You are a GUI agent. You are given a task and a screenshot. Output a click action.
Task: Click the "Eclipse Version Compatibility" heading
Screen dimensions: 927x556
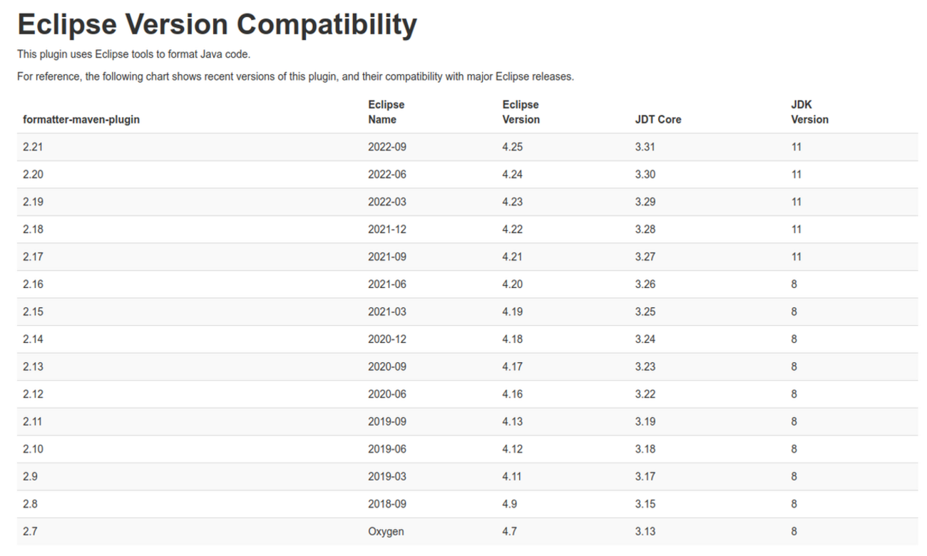tap(217, 25)
